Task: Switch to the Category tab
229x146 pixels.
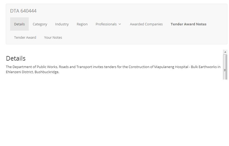Action: 40,24
